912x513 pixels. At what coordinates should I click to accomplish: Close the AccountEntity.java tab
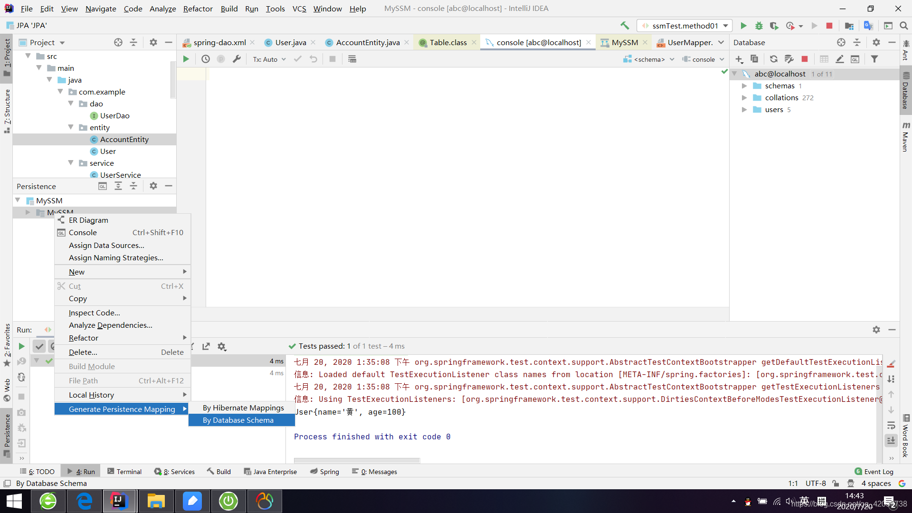407,42
